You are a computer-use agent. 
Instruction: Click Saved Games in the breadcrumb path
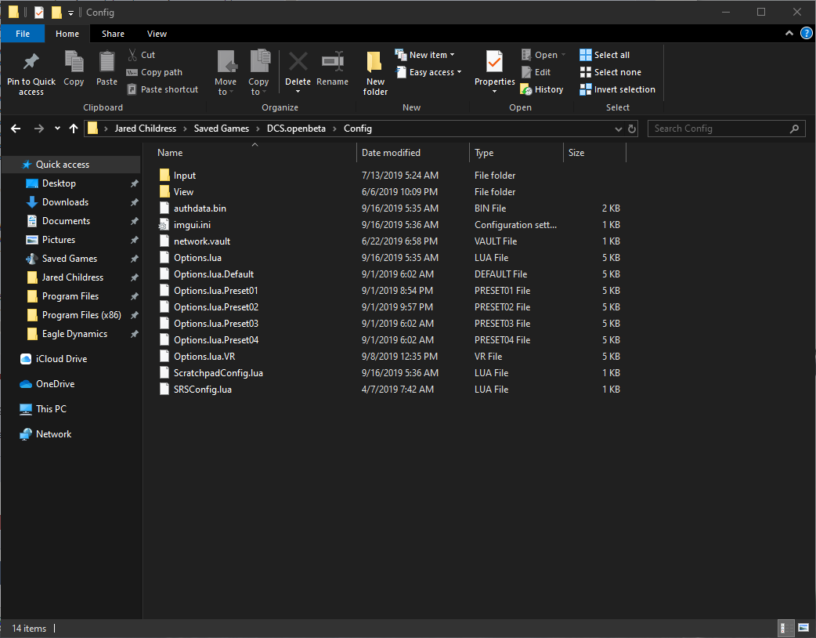[x=221, y=129]
